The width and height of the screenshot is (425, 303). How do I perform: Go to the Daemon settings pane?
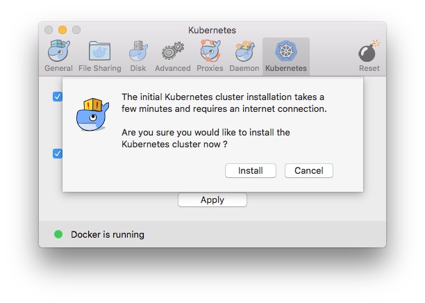(244, 56)
